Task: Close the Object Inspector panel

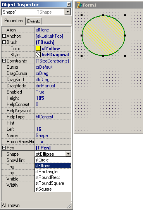Action: (x=69, y=4)
